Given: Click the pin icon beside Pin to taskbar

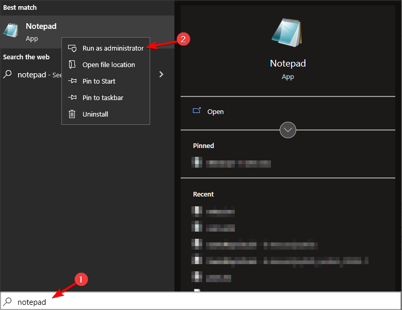Looking at the screenshot, I should (72, 97).
